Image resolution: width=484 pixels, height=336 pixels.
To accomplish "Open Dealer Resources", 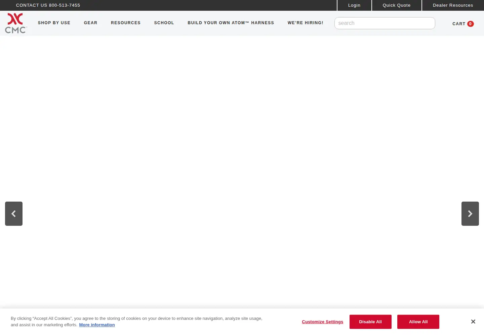I will [x=453, y=5].
